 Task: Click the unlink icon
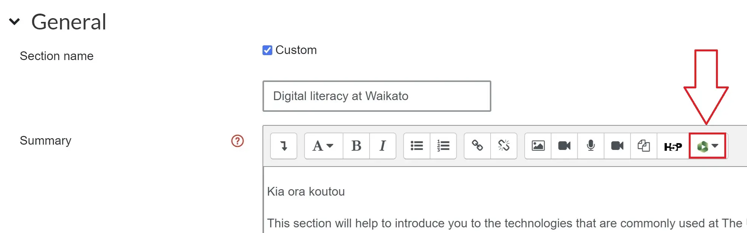[x=504, y=146]
